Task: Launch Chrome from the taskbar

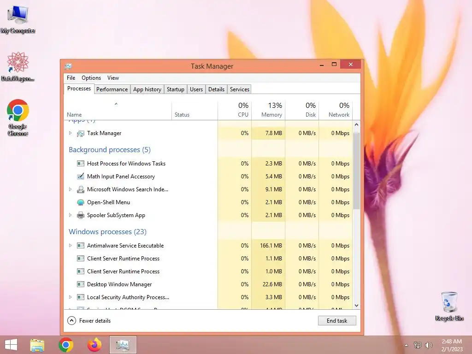Action: click(66, 345)
